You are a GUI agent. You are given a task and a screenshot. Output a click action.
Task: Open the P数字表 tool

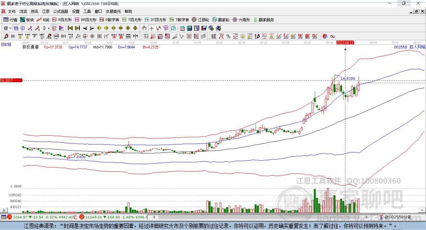coord(109,20)
